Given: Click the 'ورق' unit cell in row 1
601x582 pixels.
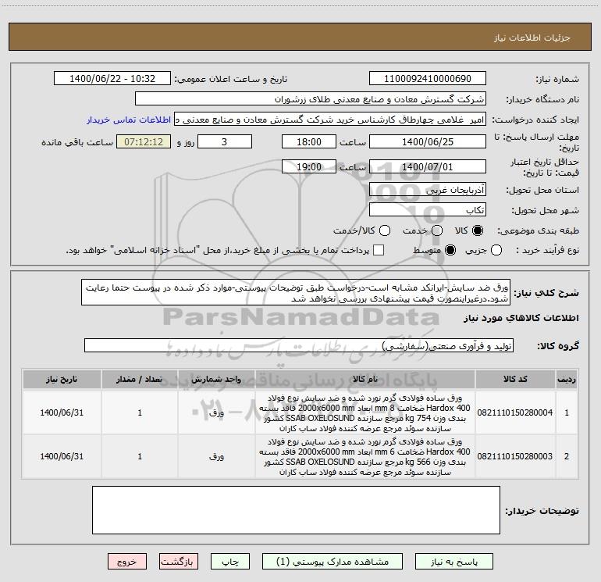Looking at the screenshot, I should (216, 412).
